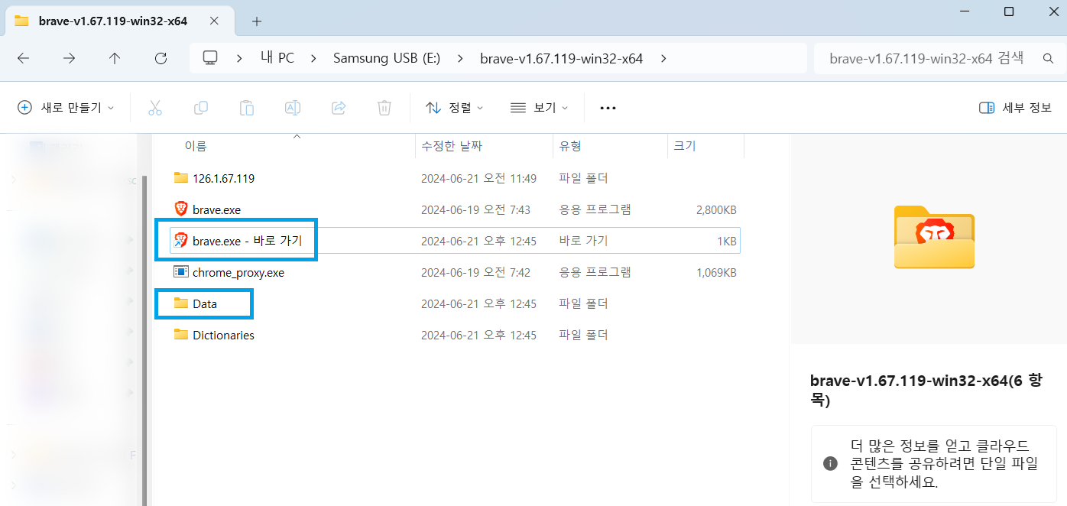Sort by the 이름 column header
This screenshot has height=506, width=1067.
196,145
